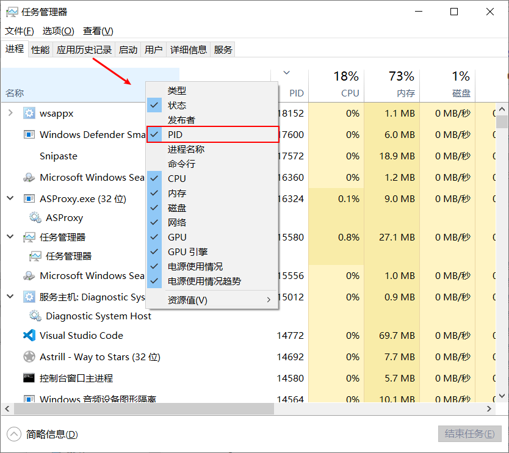Sort by the 1% 磁盘 column header
Viewport: 509px width, 453px height.
tap(447, 85)
